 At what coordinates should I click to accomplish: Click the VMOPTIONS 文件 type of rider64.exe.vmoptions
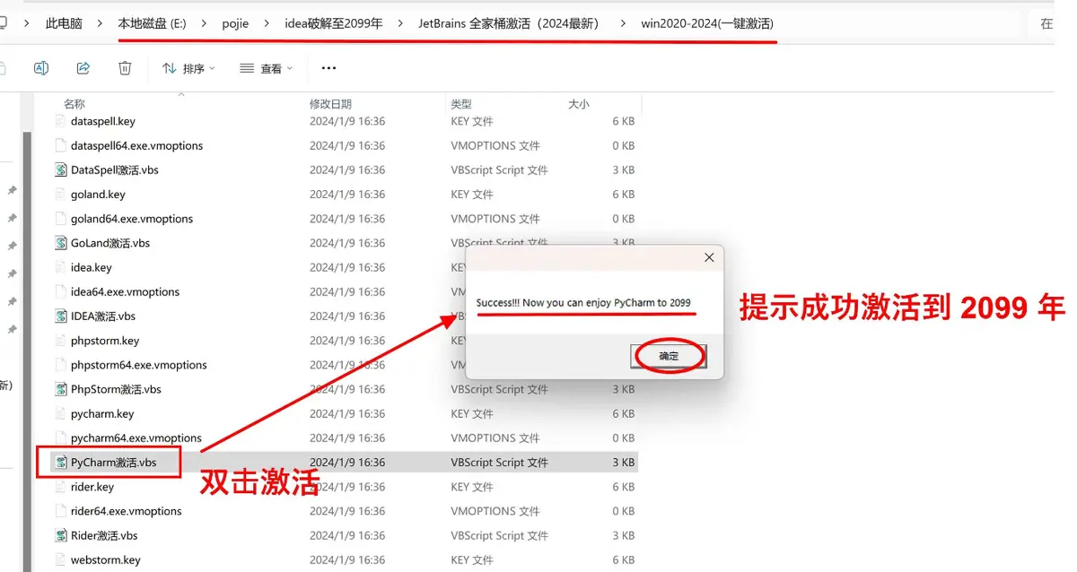[495, 511]
